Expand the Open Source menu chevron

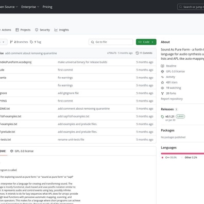click(x=16, y=7)
